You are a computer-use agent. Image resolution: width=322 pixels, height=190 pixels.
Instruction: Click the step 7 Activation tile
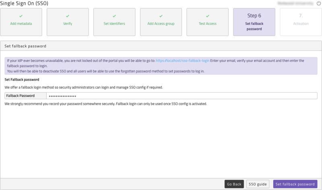(x=301, y=22)
